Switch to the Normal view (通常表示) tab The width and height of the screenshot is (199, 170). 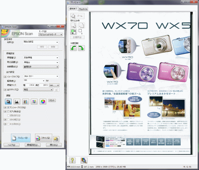tap(73, 9)
